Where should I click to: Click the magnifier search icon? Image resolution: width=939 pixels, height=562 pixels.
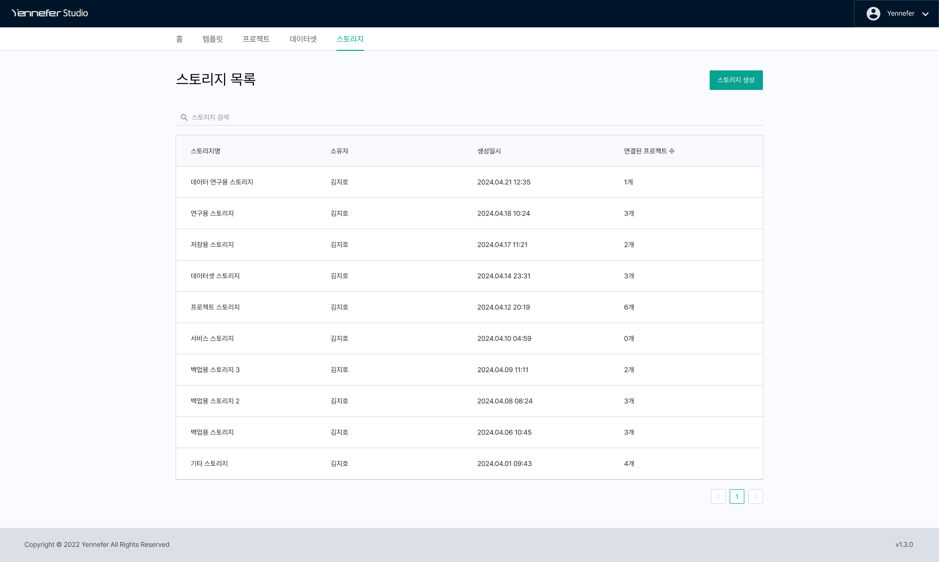[x=184, y=117]
